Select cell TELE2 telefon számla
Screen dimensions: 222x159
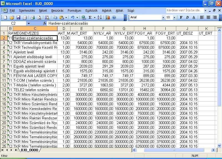[x=35, y=90]
